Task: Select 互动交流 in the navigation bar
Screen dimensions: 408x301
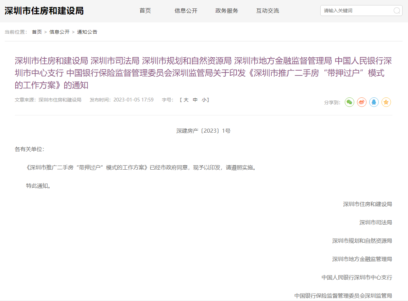Action: [x=268, y=11]
